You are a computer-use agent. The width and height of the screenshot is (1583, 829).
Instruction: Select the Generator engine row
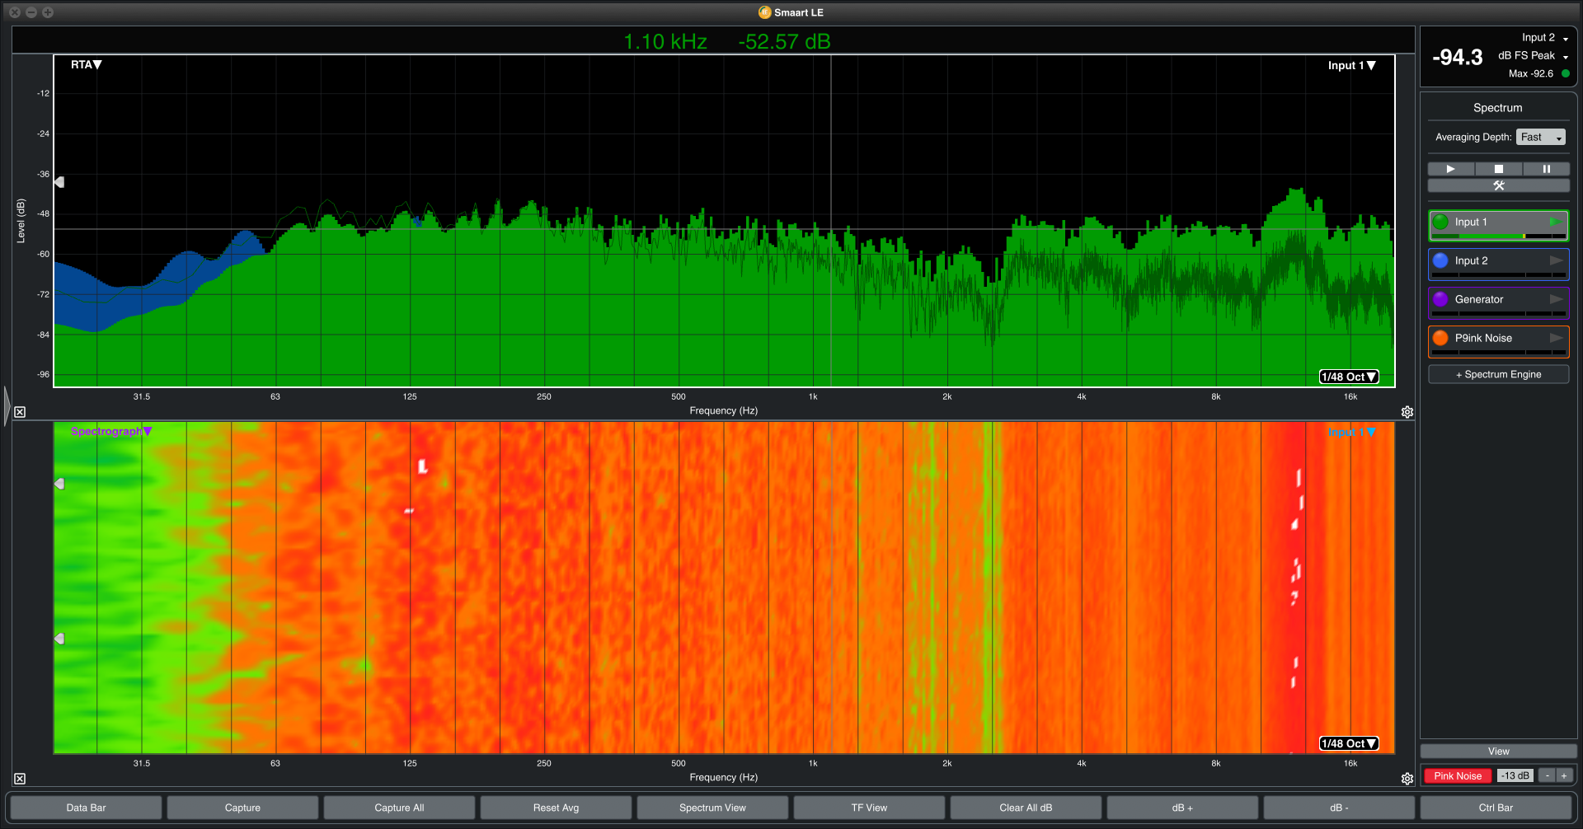[1498, 303]
